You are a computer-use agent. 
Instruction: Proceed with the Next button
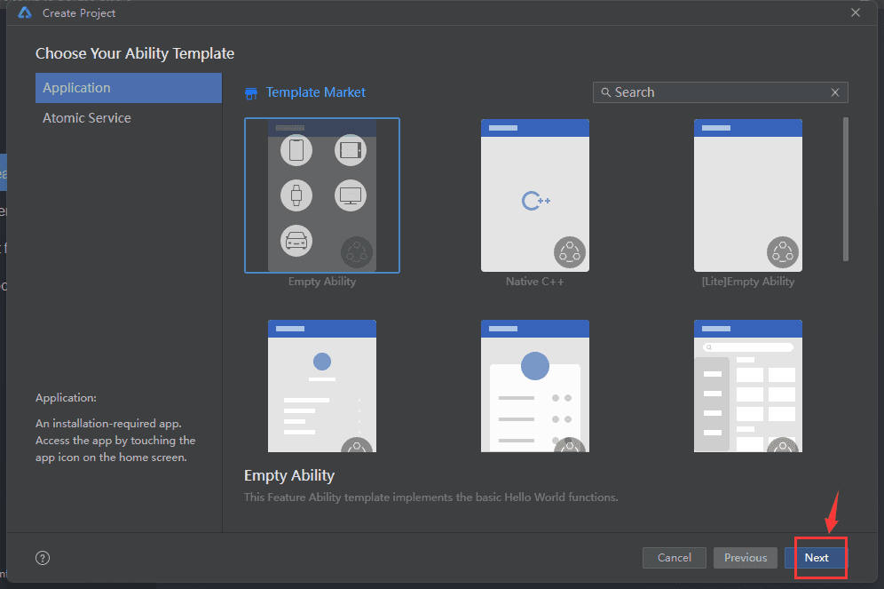tap(817, 558)
